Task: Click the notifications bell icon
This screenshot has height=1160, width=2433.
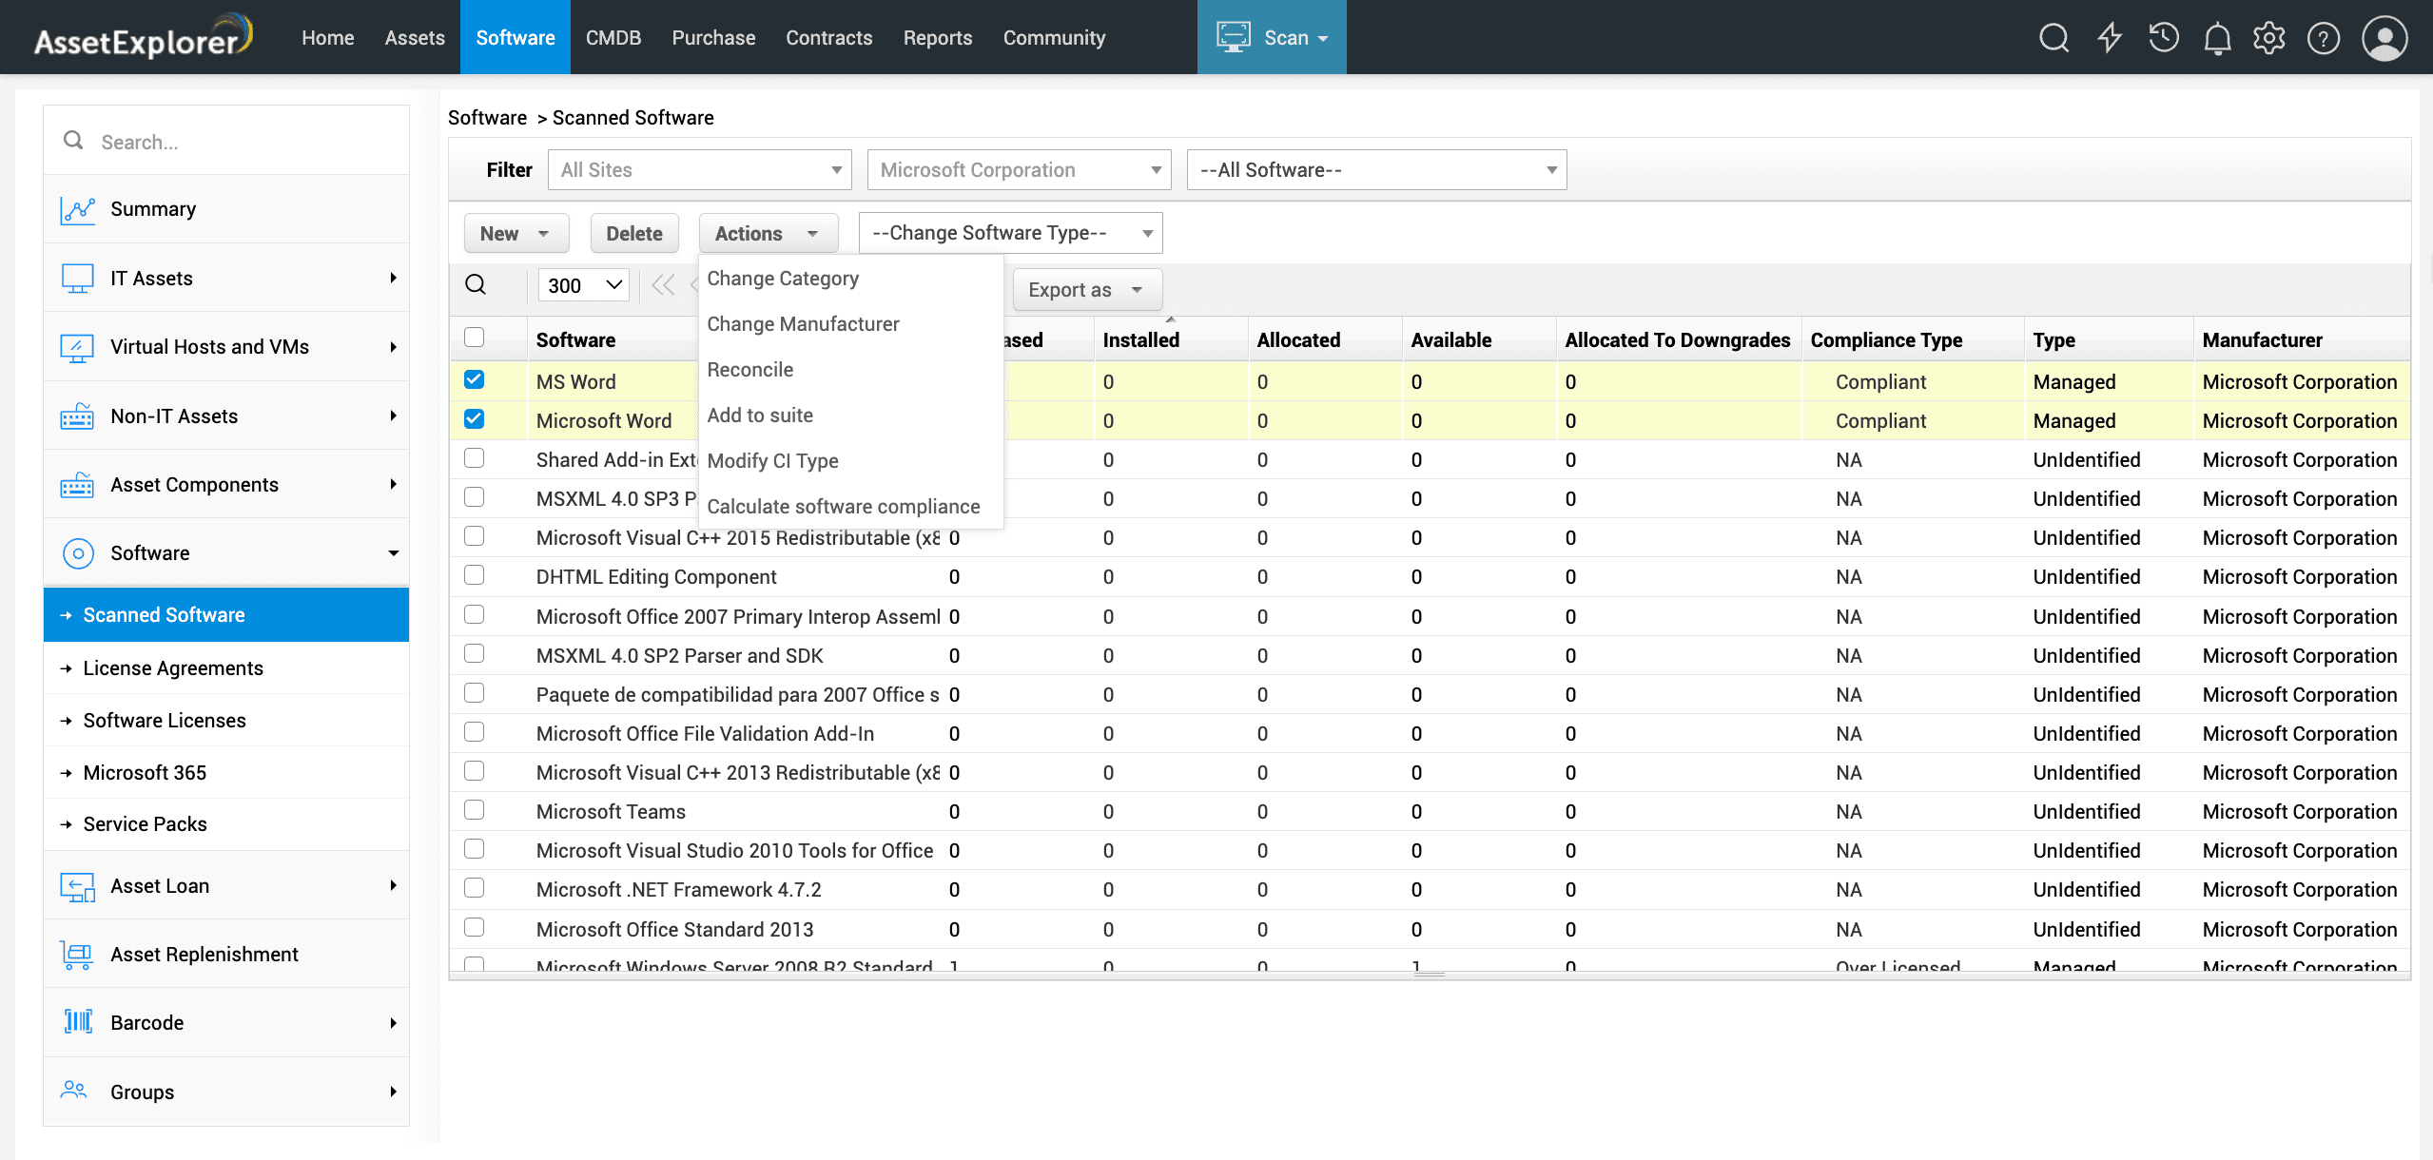Action: [x=2217, y=38]
